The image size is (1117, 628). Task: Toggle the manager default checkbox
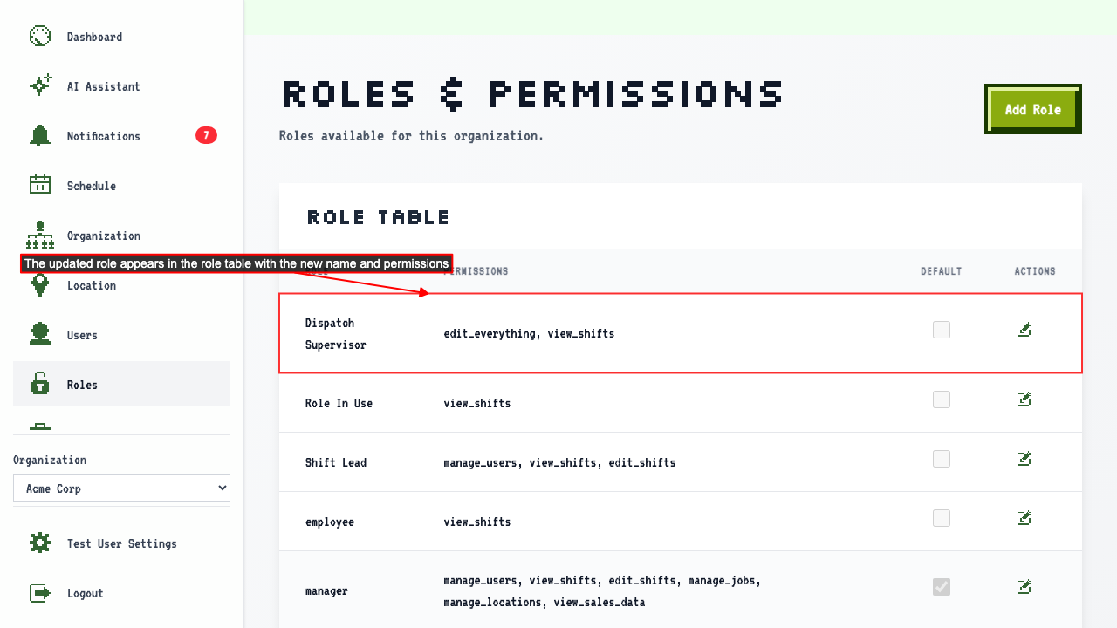pyautogui.click(x=942, y=587)
